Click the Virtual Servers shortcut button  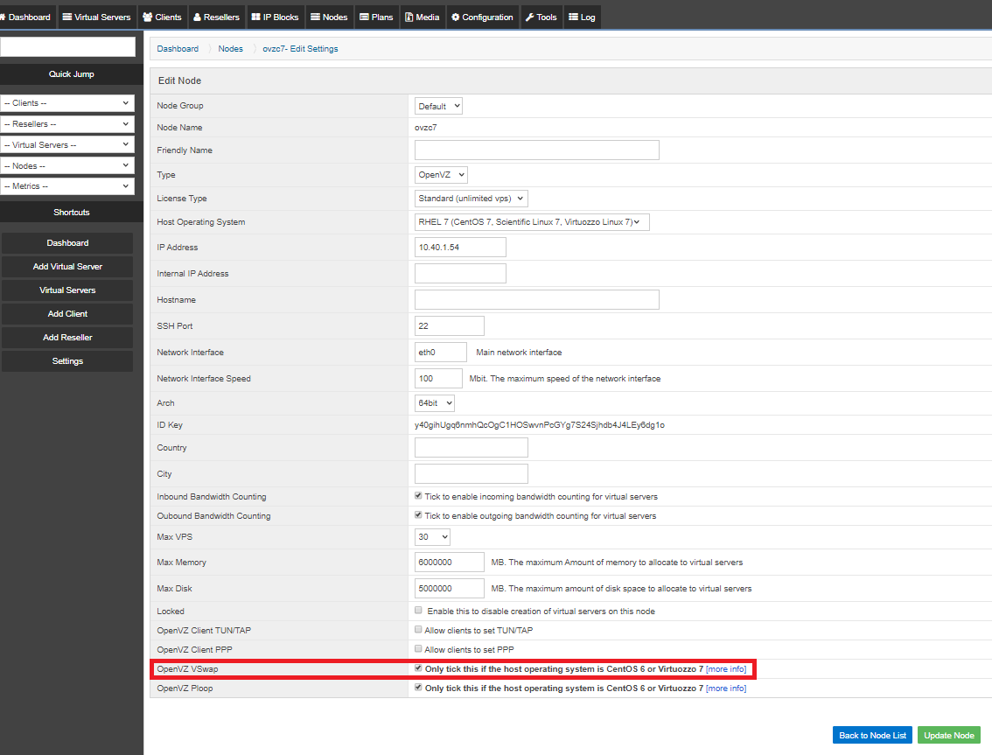pyautogui.click(x=67, y=290)
